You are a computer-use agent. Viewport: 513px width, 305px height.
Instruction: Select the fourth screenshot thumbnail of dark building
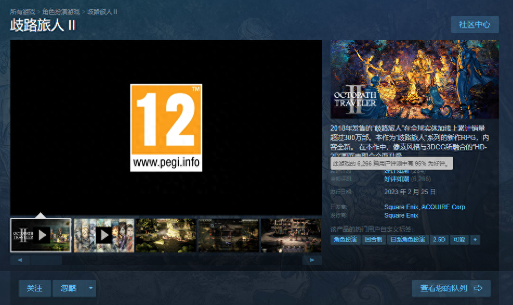(x=228, y=235)
